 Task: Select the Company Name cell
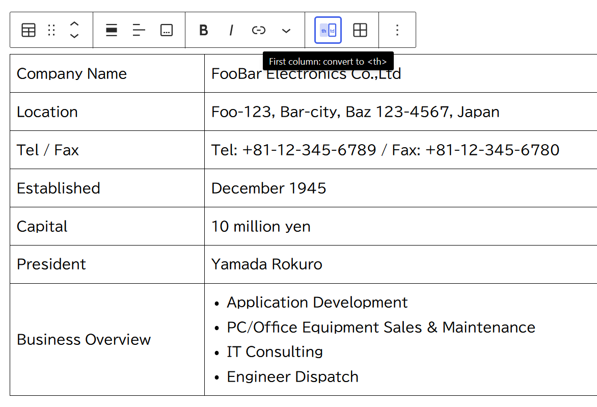(107, 73)
